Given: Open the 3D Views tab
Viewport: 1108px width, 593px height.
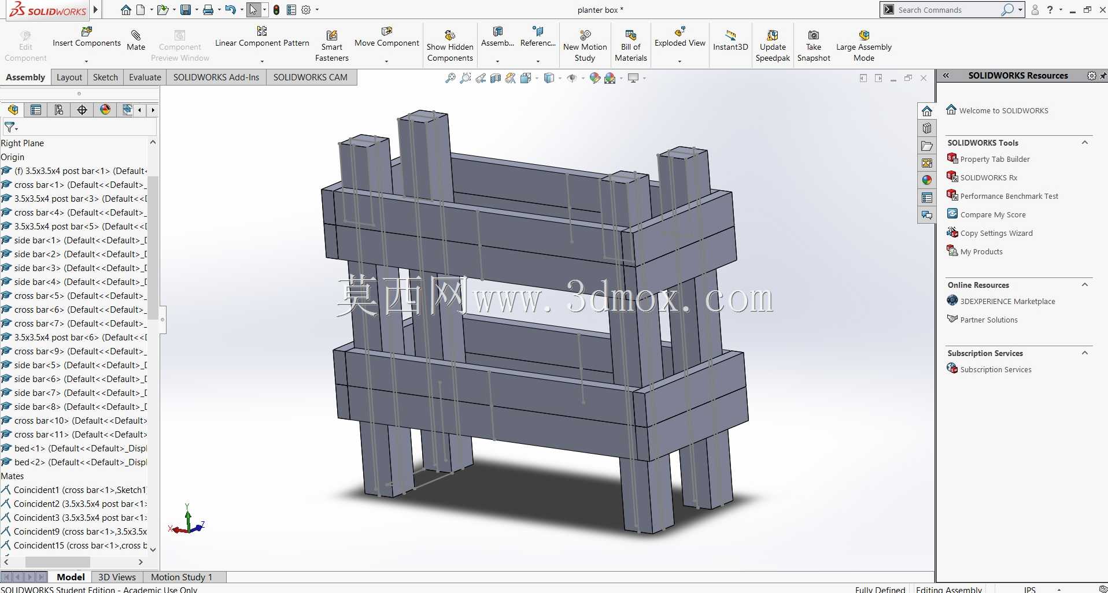Looking at the screenshot, I should click(117, 577).
